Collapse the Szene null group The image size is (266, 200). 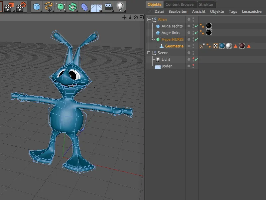click(x=149, y=53)
